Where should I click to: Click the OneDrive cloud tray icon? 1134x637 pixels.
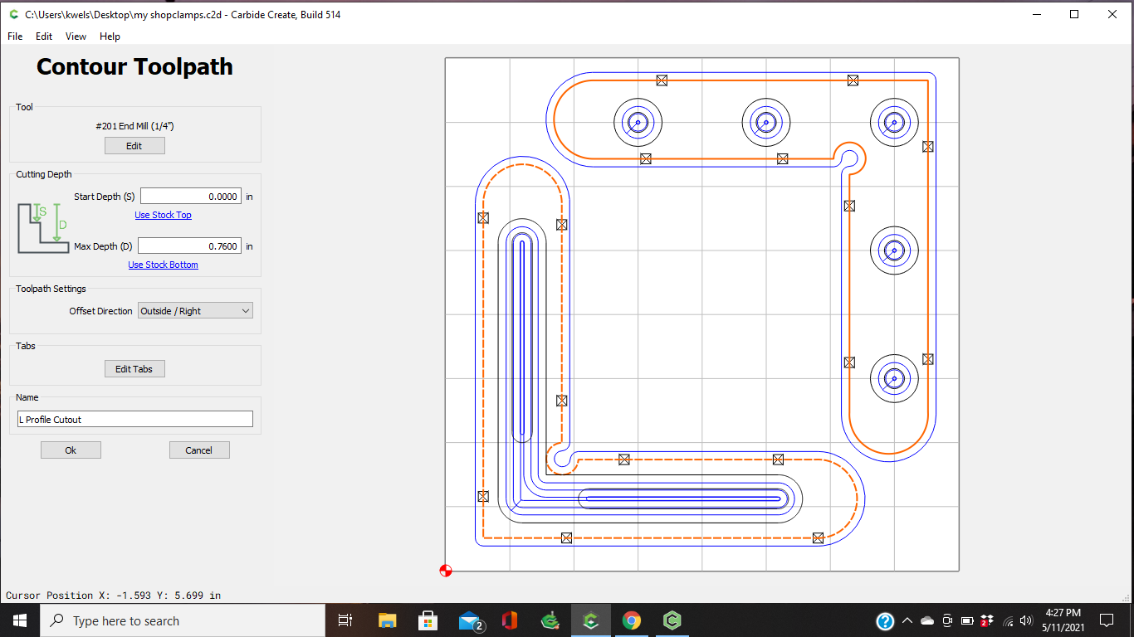pyautogui.click(x=927, y=620)
